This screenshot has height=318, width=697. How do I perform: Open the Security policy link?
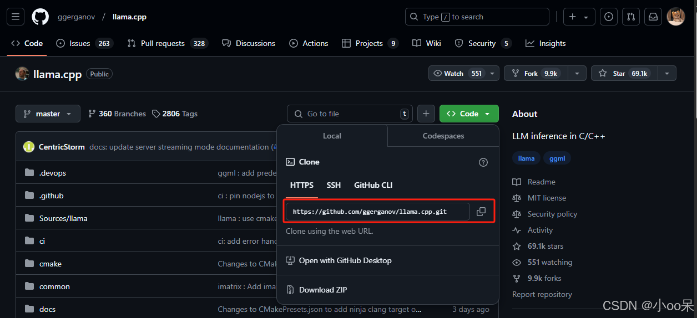click(545, 214)
